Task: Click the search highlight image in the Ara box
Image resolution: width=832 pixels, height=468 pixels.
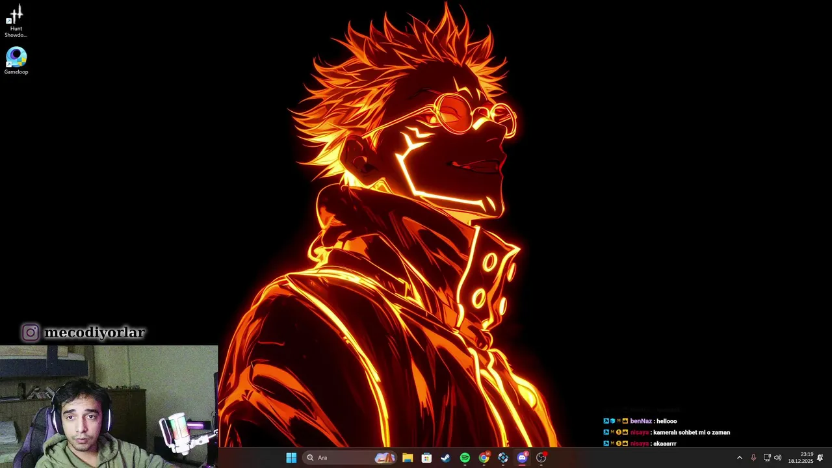Action: 385,458
